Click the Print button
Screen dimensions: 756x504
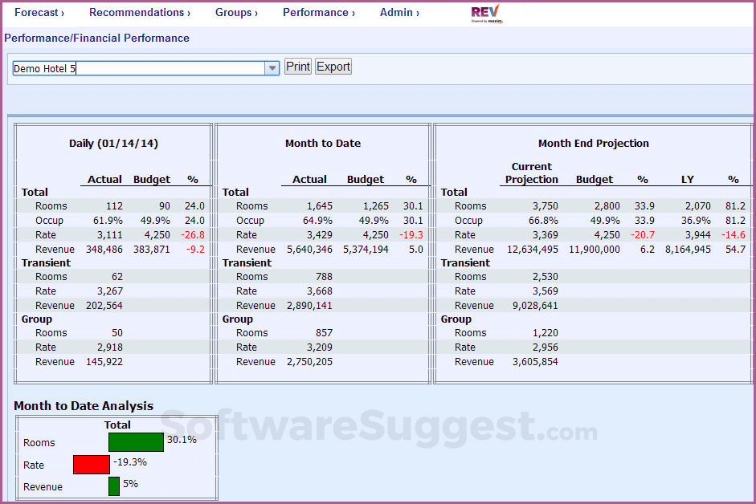point(298,67)
